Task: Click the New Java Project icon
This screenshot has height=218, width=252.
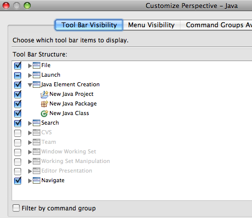Action: (44, 94)
